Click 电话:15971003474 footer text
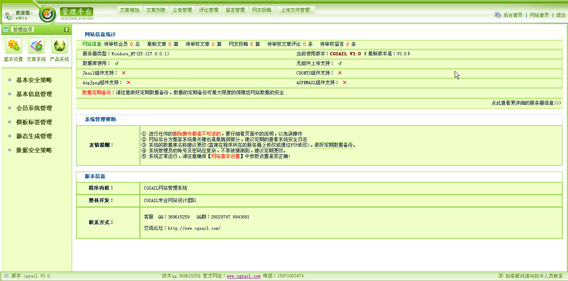 coord(283,276)
